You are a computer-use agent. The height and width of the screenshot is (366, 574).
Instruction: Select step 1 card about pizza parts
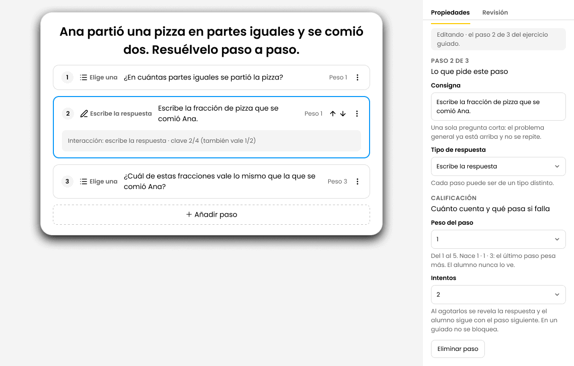[211, 77]
